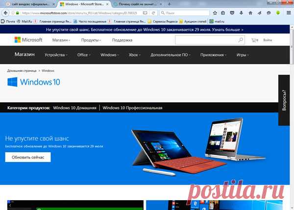
Task: Click the green padlock site security icon
Action: pos(18,13)
